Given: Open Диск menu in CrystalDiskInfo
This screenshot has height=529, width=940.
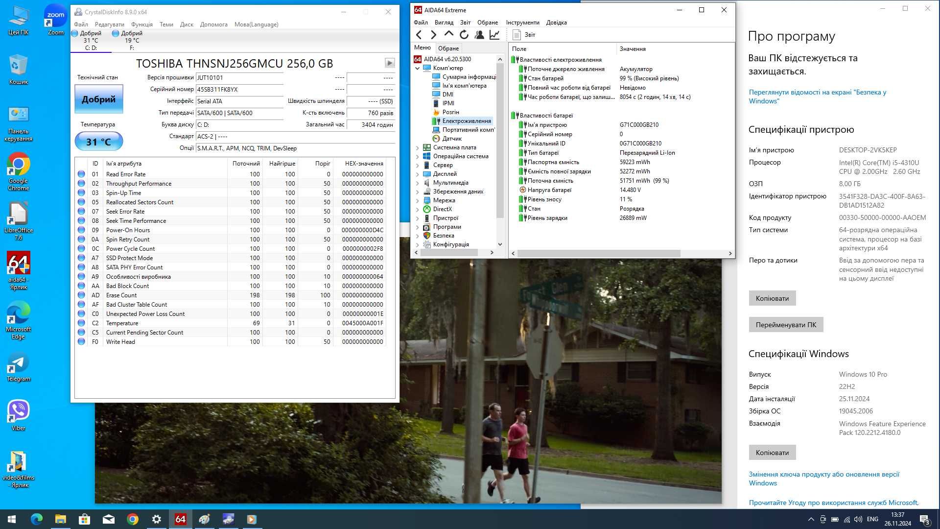Looking at the screenshot, I should pos(187,24).
